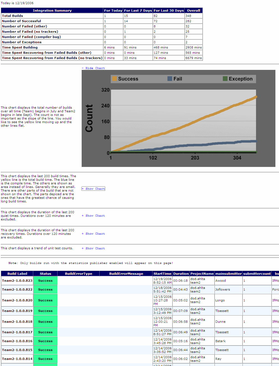Image resolution: width=279 pixels, height=366 pixels.
Task: Click the Integration Summary table header
Action: coord(52,11)
